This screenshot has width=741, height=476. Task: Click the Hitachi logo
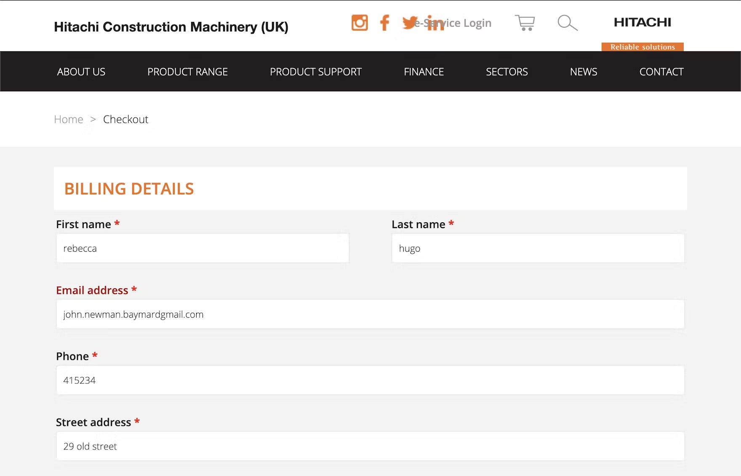pos(642,22)
